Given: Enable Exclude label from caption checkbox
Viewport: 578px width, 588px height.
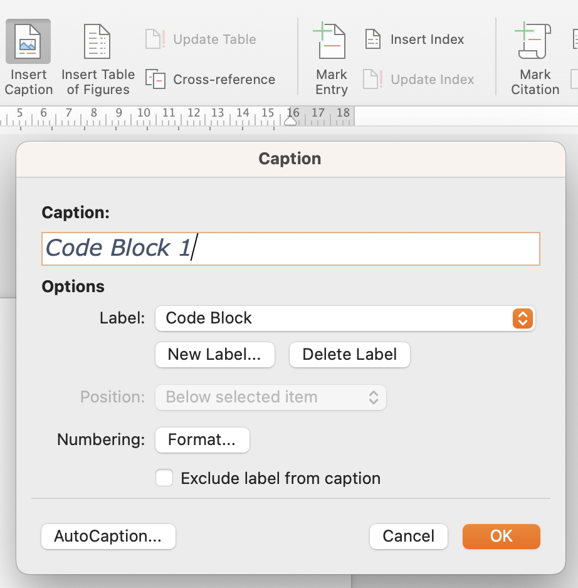Looking at the screenshot, I should [164, 478].
